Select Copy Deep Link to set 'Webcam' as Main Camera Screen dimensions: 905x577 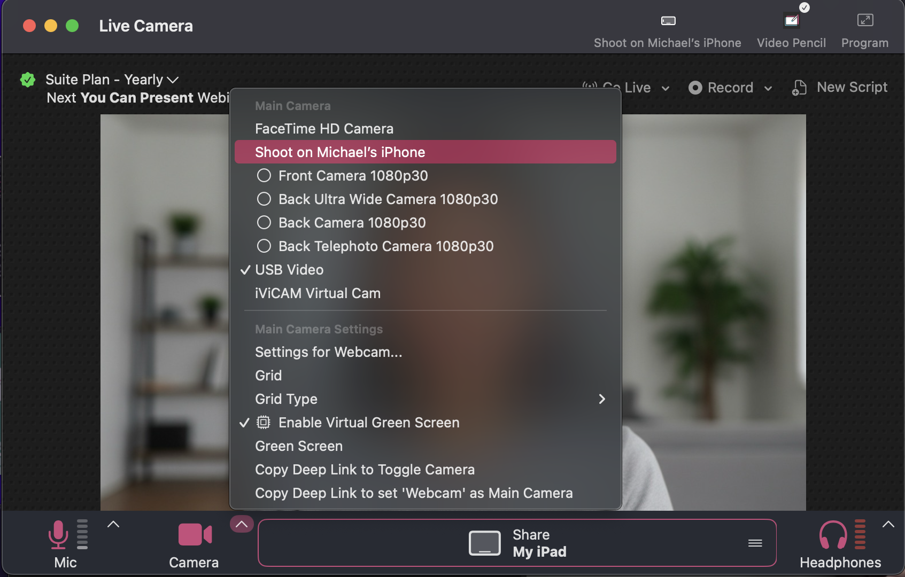click(x=426, y=493)
